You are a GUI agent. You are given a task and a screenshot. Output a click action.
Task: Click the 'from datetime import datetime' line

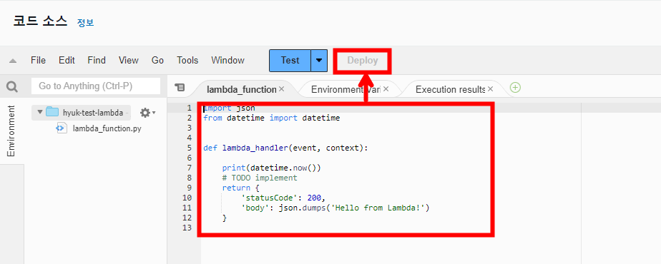pos(272,118)
